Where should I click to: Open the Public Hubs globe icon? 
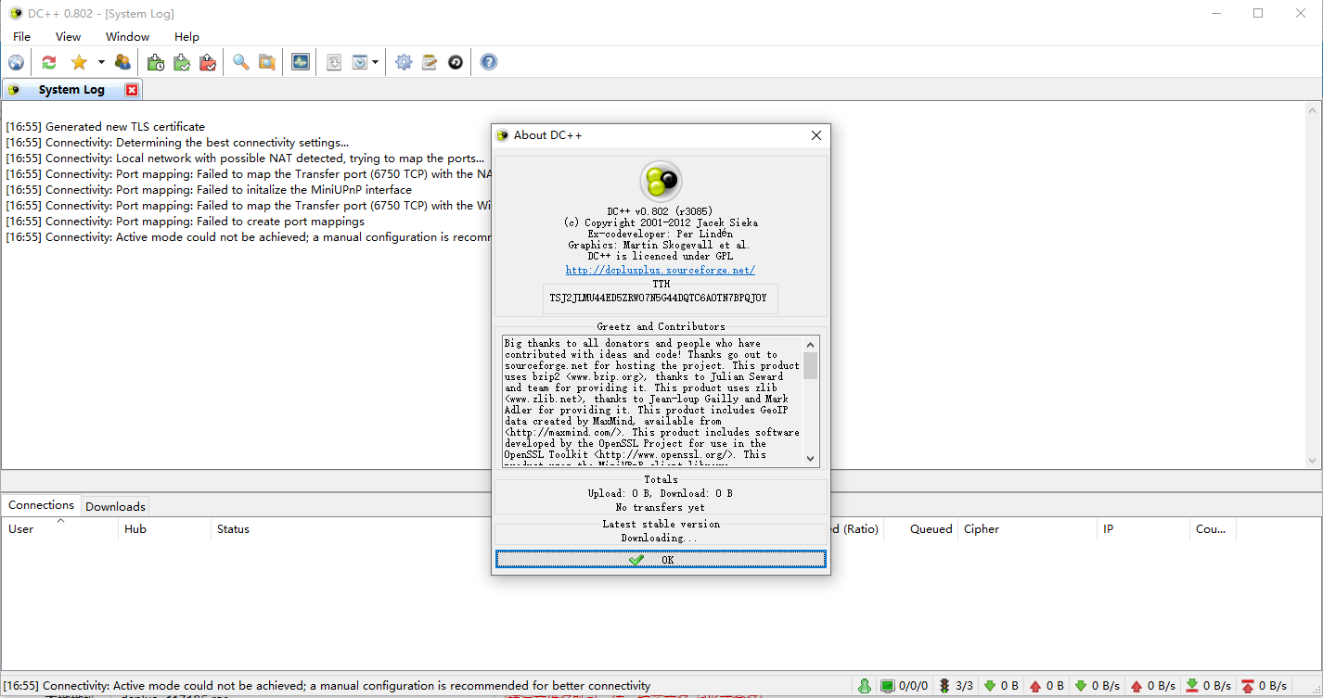pyautogui.click(x=16, y=62)
